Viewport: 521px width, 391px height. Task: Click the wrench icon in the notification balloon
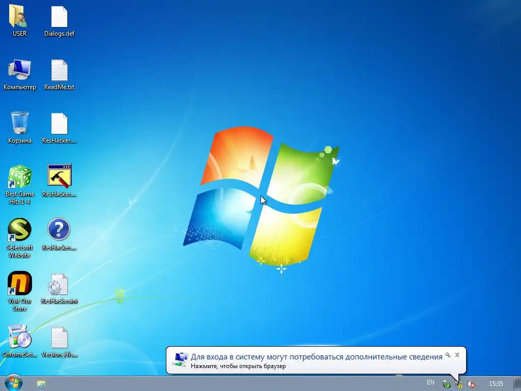click(448, 355)
